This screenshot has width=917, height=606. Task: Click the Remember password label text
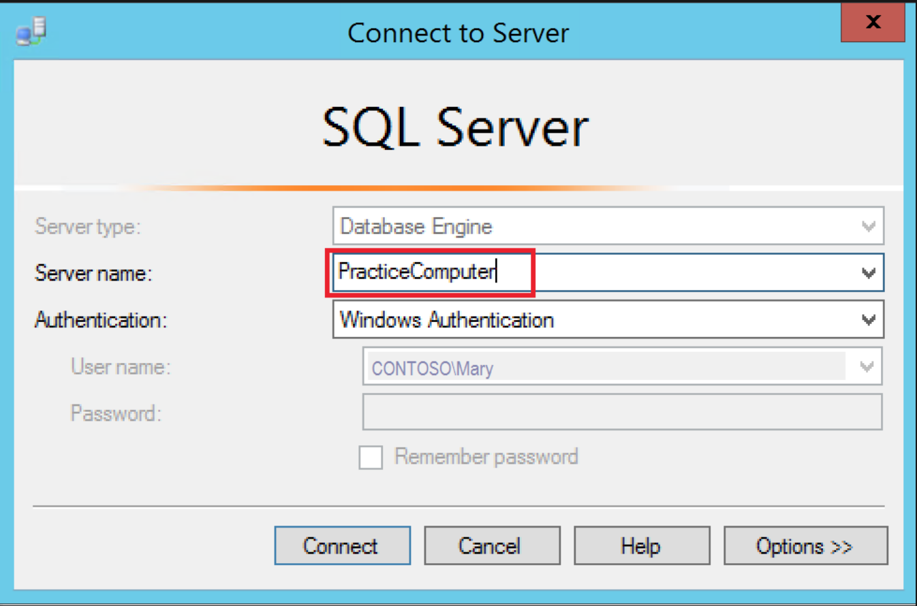[x=486, y=457]
